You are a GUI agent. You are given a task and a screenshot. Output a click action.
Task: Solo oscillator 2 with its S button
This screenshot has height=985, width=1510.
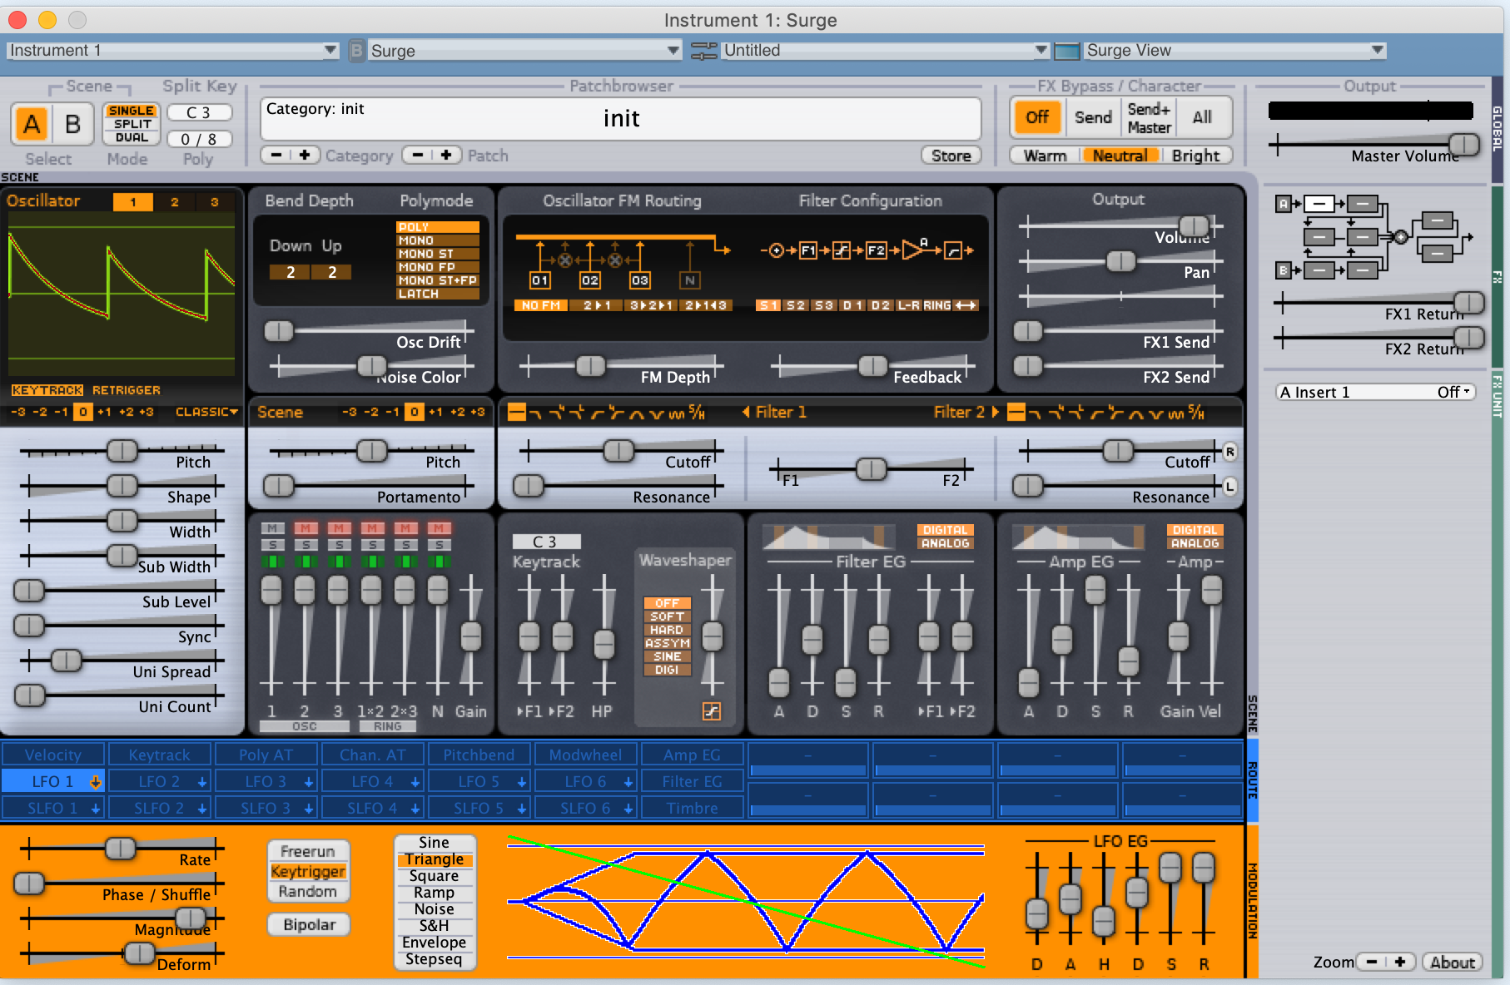[305, 545]
